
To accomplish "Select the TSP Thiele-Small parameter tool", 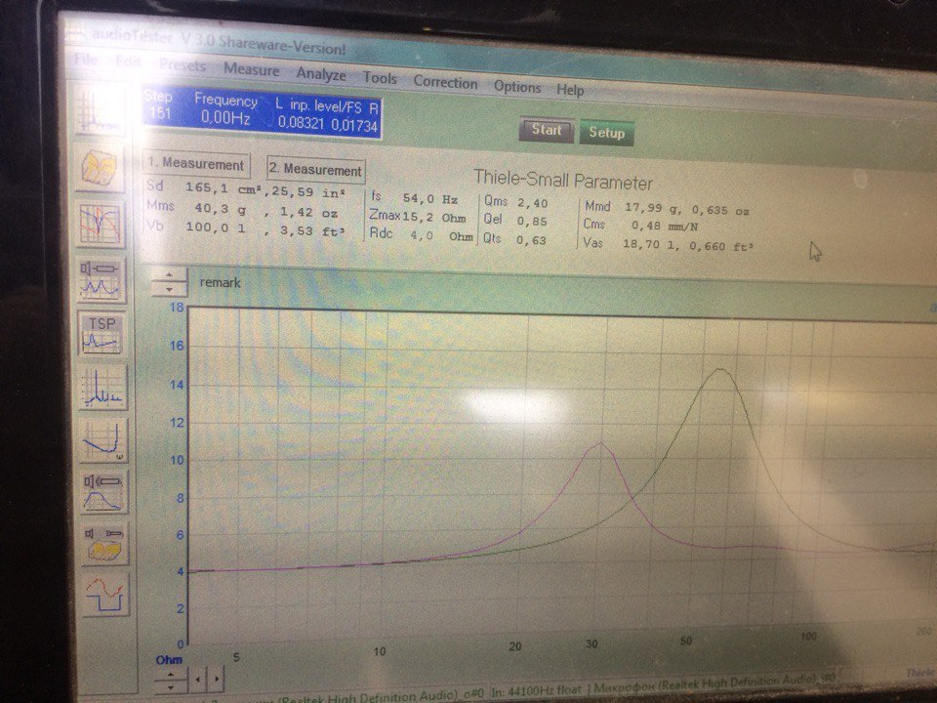I will coord(102,334).
